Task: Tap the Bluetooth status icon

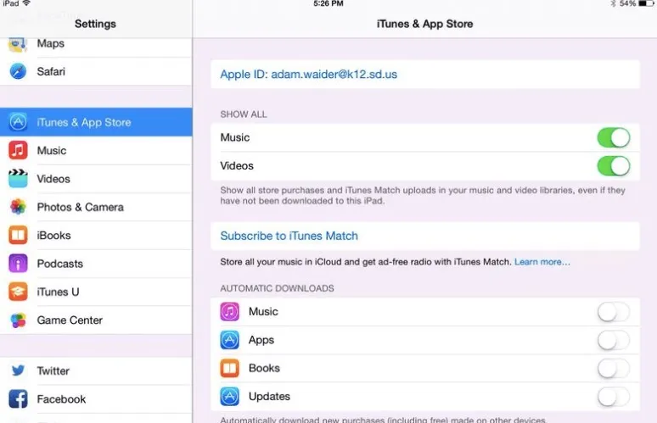Action: (x=613, y=3)
